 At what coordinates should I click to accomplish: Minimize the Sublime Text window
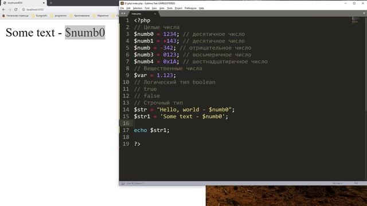(x=345, y=3)
